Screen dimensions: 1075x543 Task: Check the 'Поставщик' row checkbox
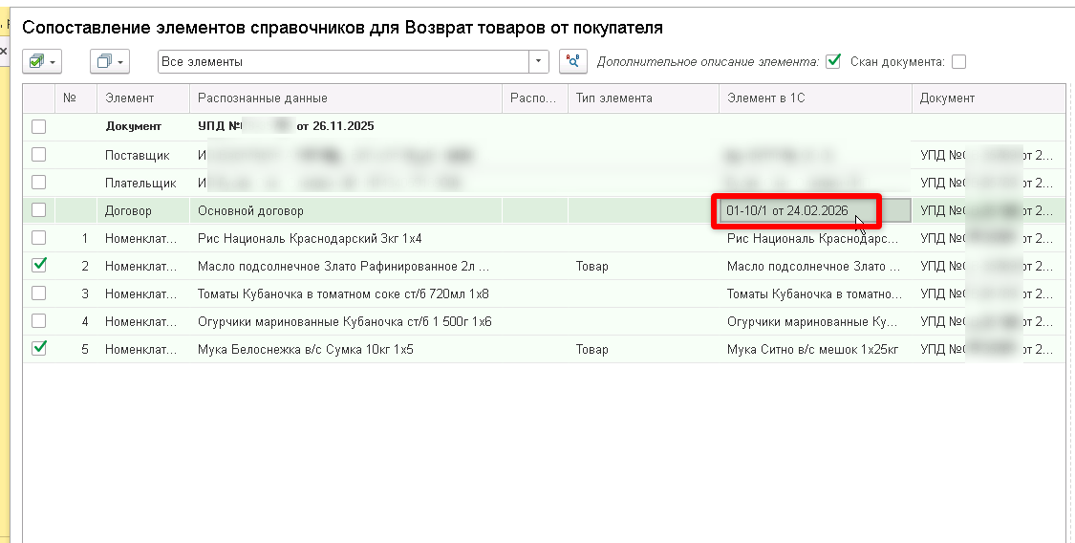pyautogui.click(x=39, y=154)
